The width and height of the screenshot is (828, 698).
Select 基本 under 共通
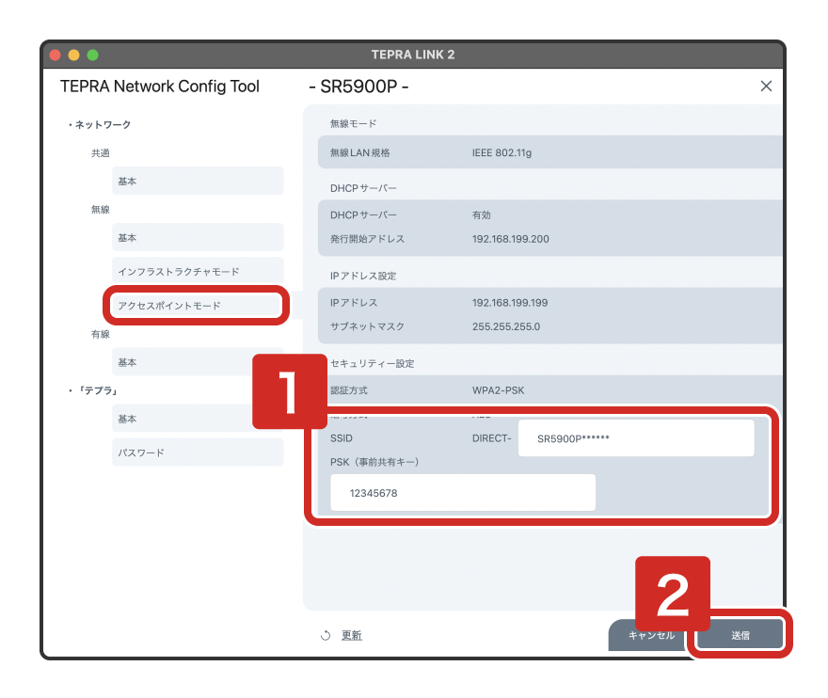[198, 181]
